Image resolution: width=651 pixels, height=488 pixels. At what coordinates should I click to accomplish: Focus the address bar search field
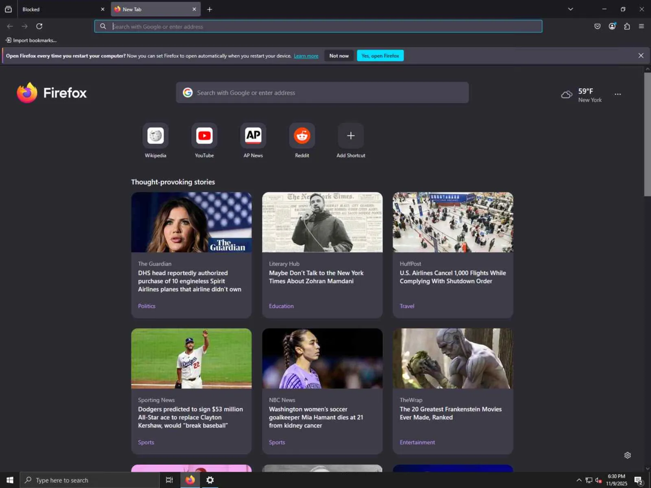[x=318, y=26]
